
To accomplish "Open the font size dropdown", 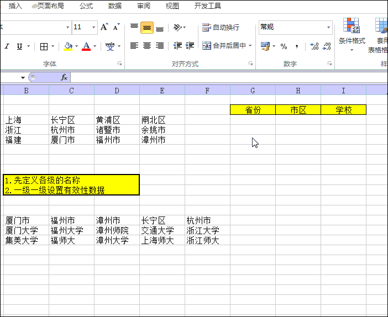I will (x=93, y=27).
